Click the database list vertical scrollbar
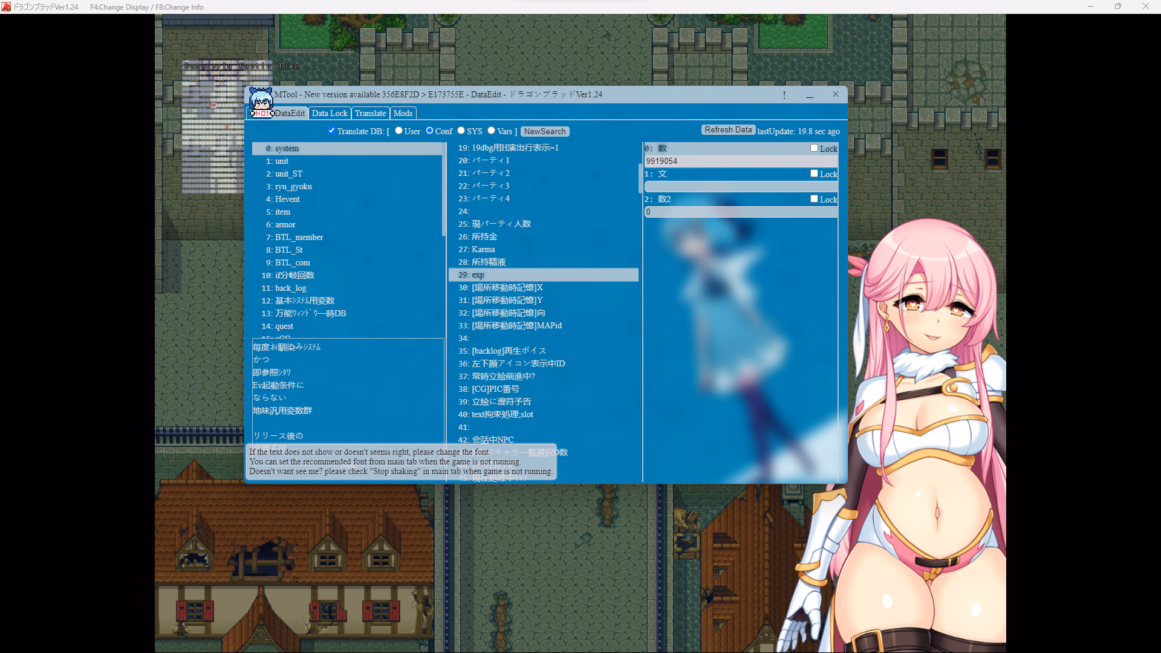The height and width of the screenshot is (653, 1161). tap(444, 190)
